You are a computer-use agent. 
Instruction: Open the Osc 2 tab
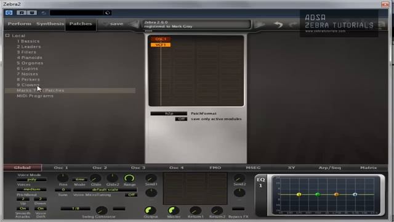pyautogui.click(x=100, y=168)
